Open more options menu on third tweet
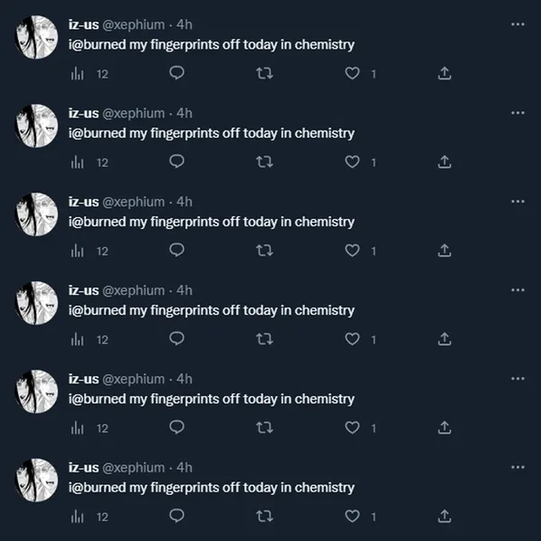This screenshot has height=541, width=541. point(518,201)
